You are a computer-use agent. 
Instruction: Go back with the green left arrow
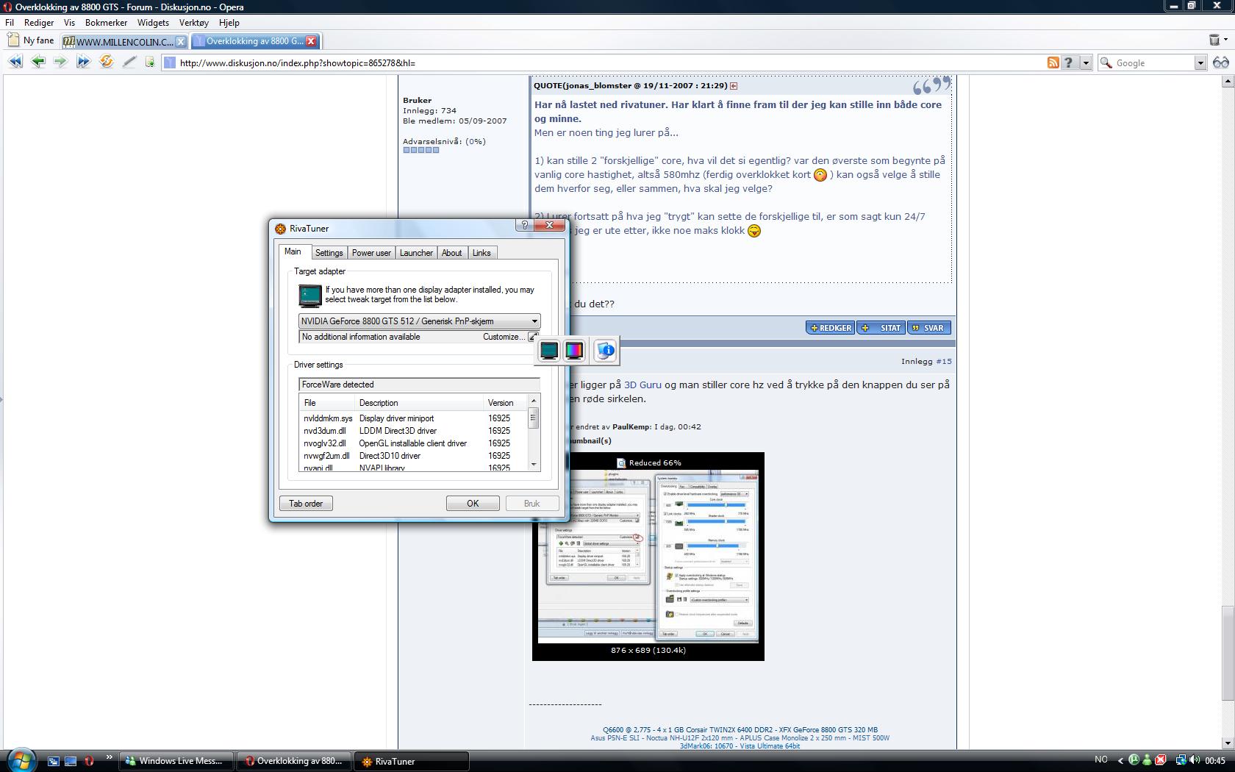(x=37, y=62)
